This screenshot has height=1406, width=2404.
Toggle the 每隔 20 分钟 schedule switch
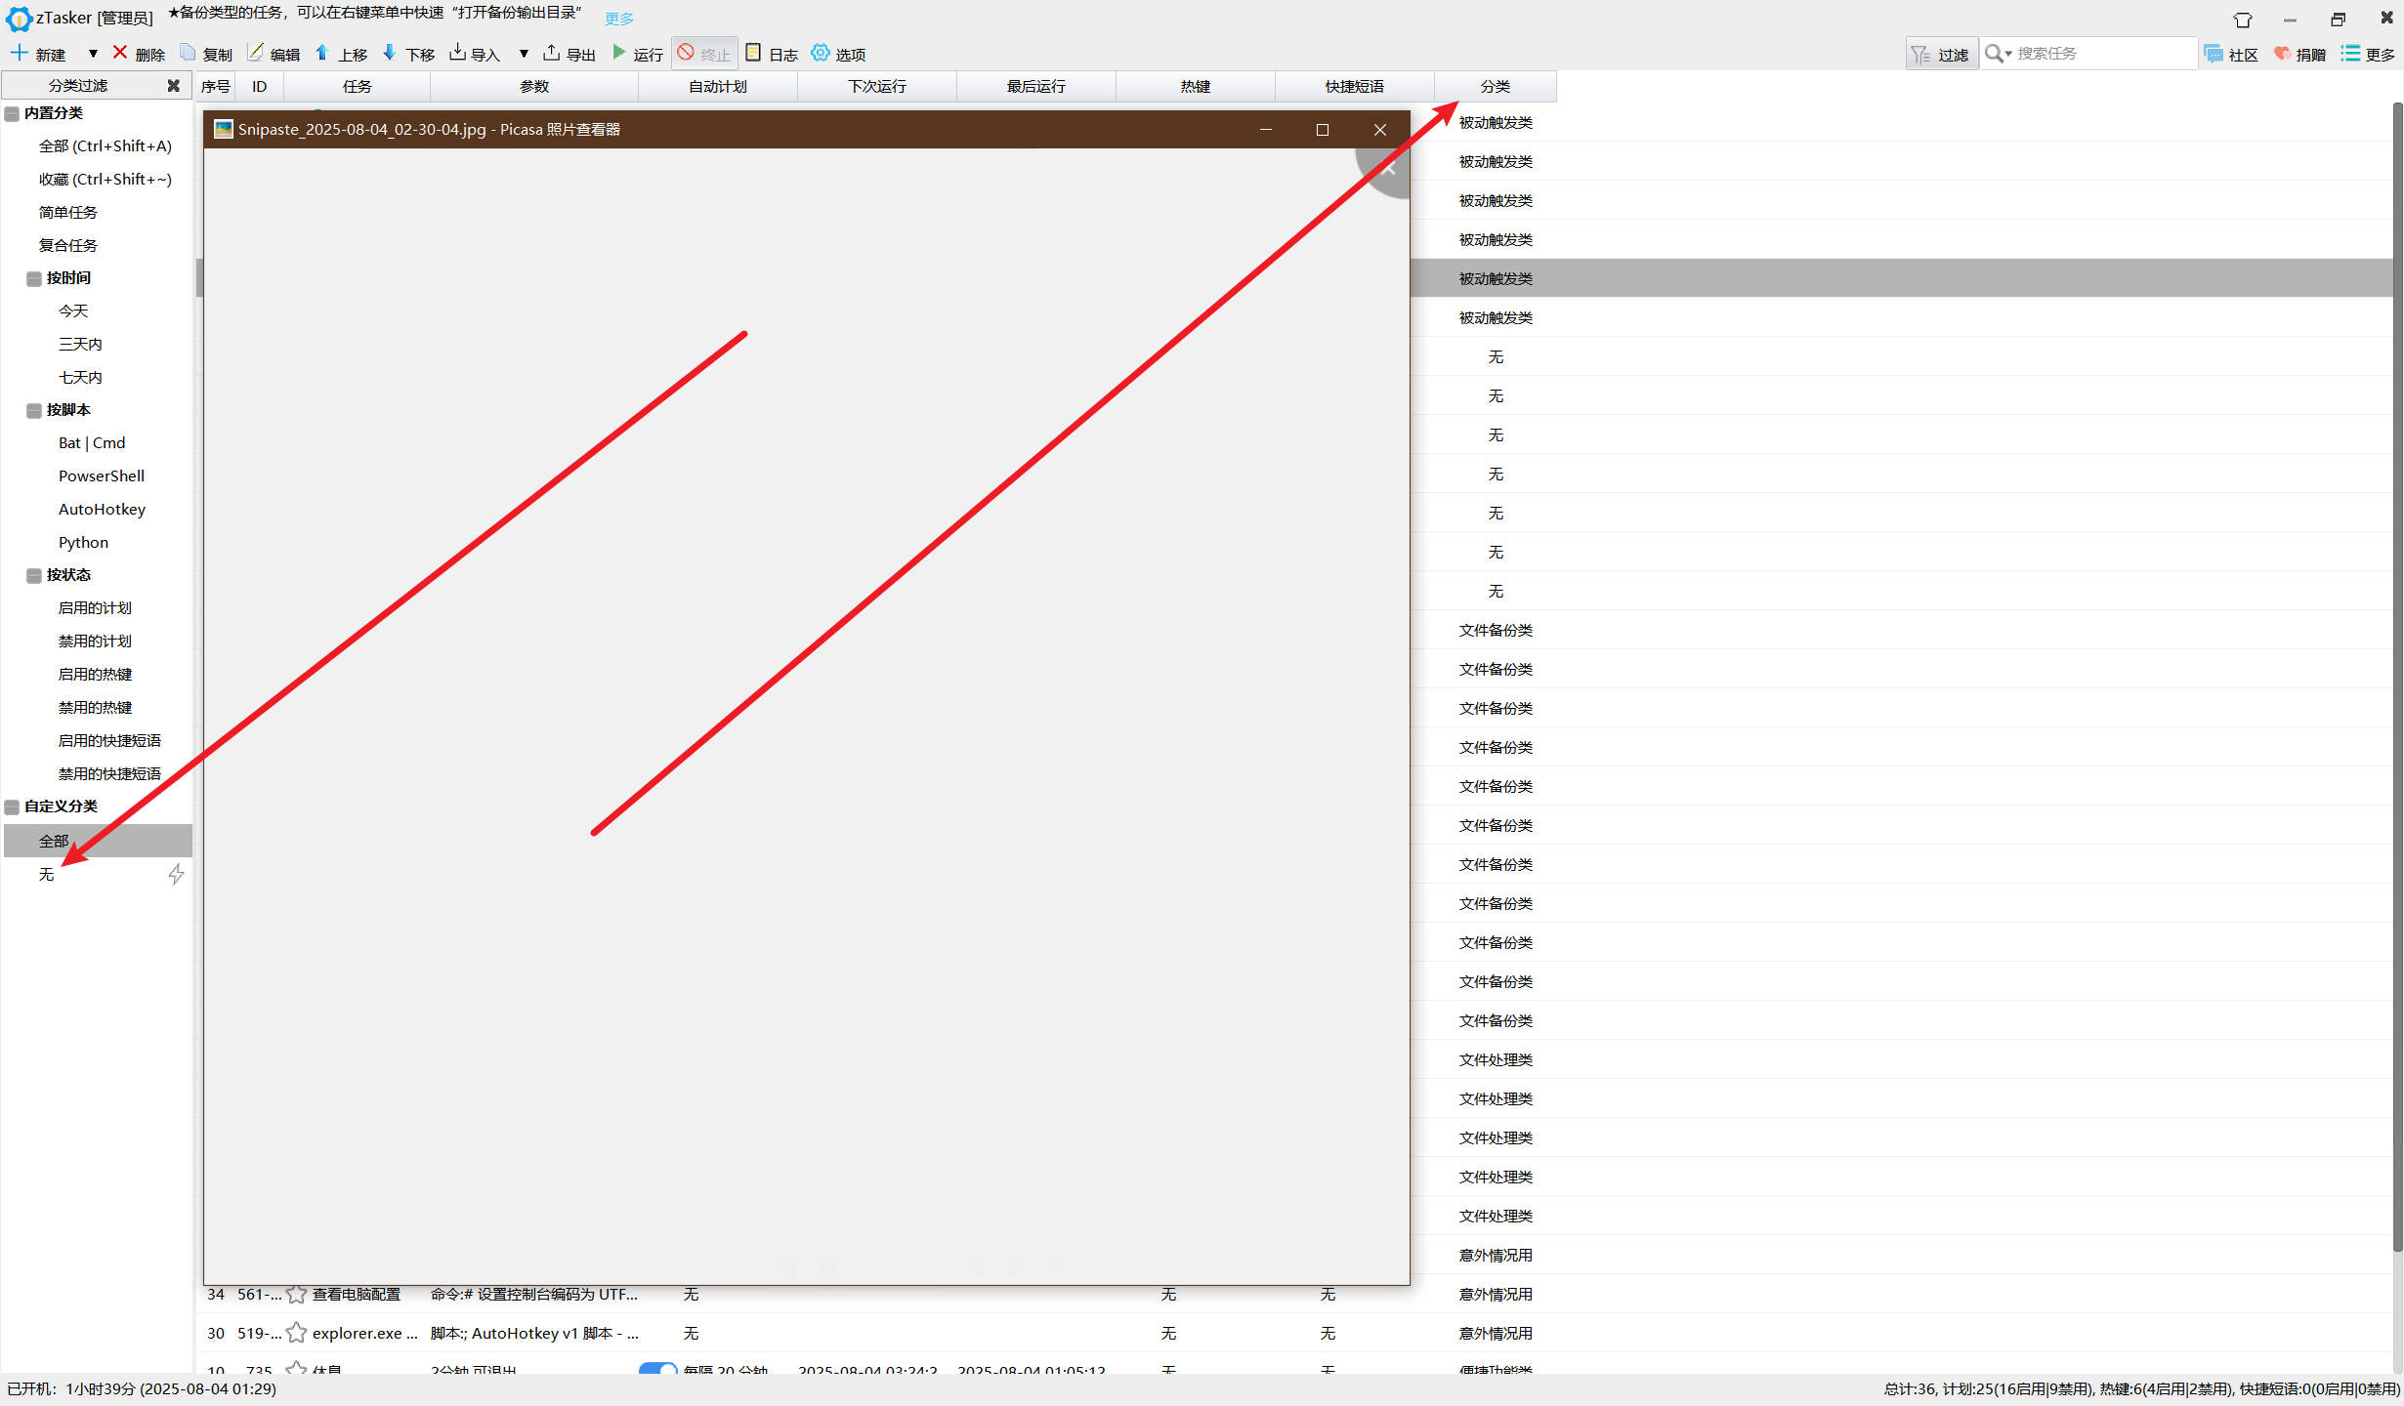tap(657, 1368)
